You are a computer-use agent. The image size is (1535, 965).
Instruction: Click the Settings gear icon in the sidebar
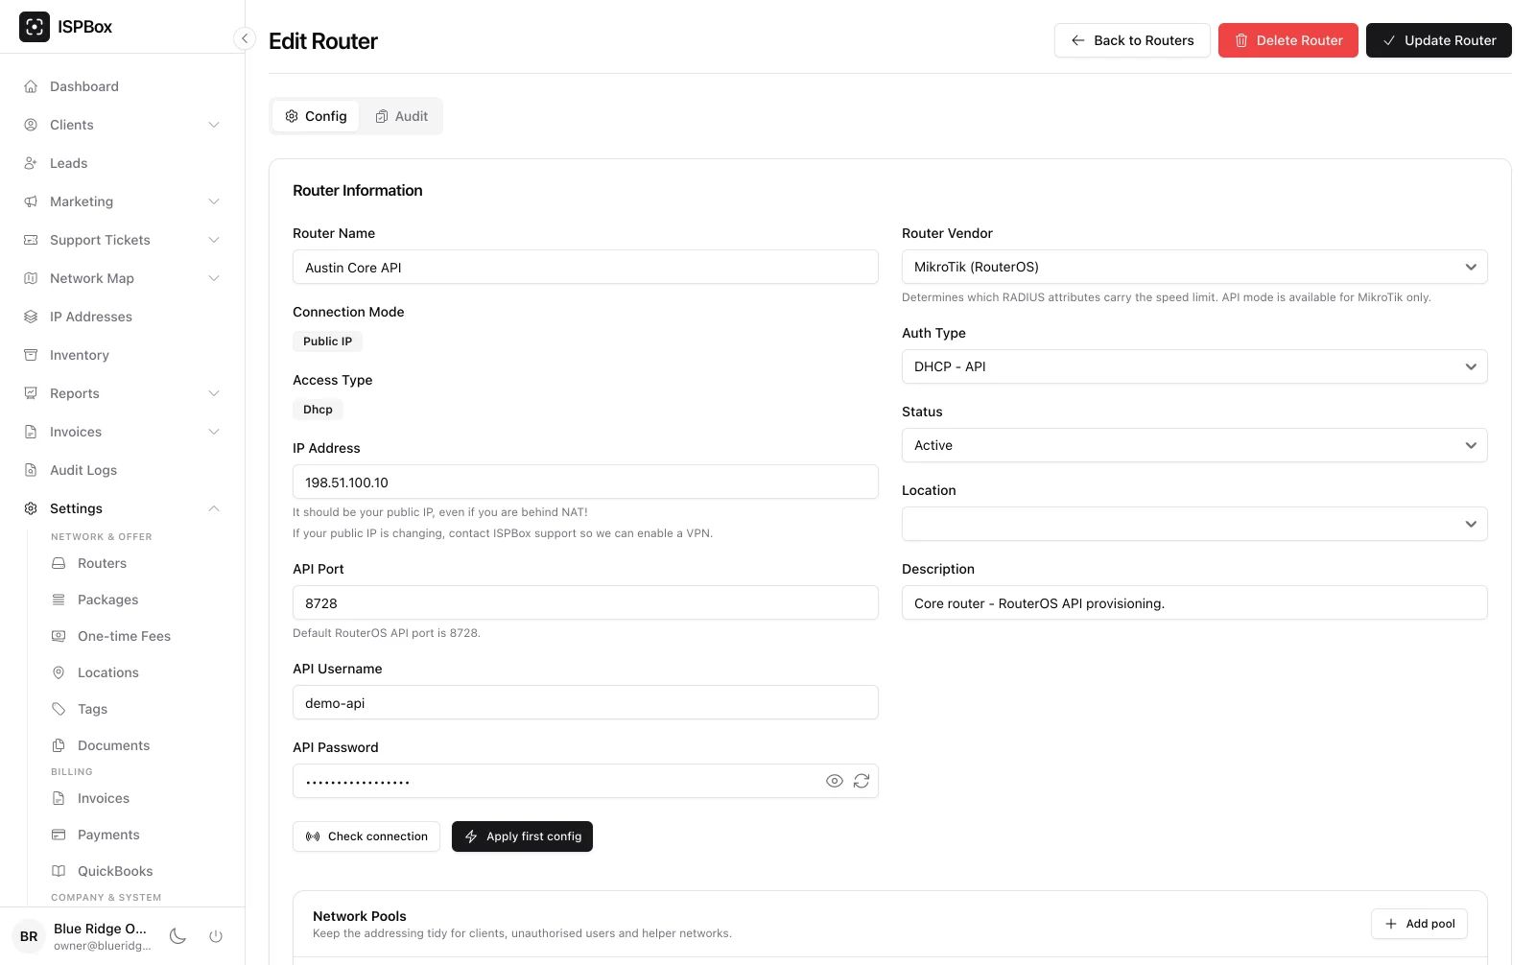click(31, 508)
